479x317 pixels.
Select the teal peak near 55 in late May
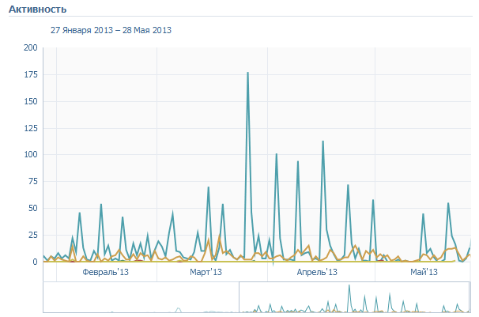pyautogui.click(x=448, y=203)
